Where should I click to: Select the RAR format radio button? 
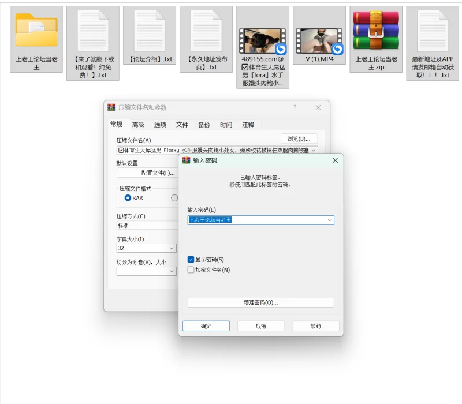pyautogui.click(x=128, y=198)
